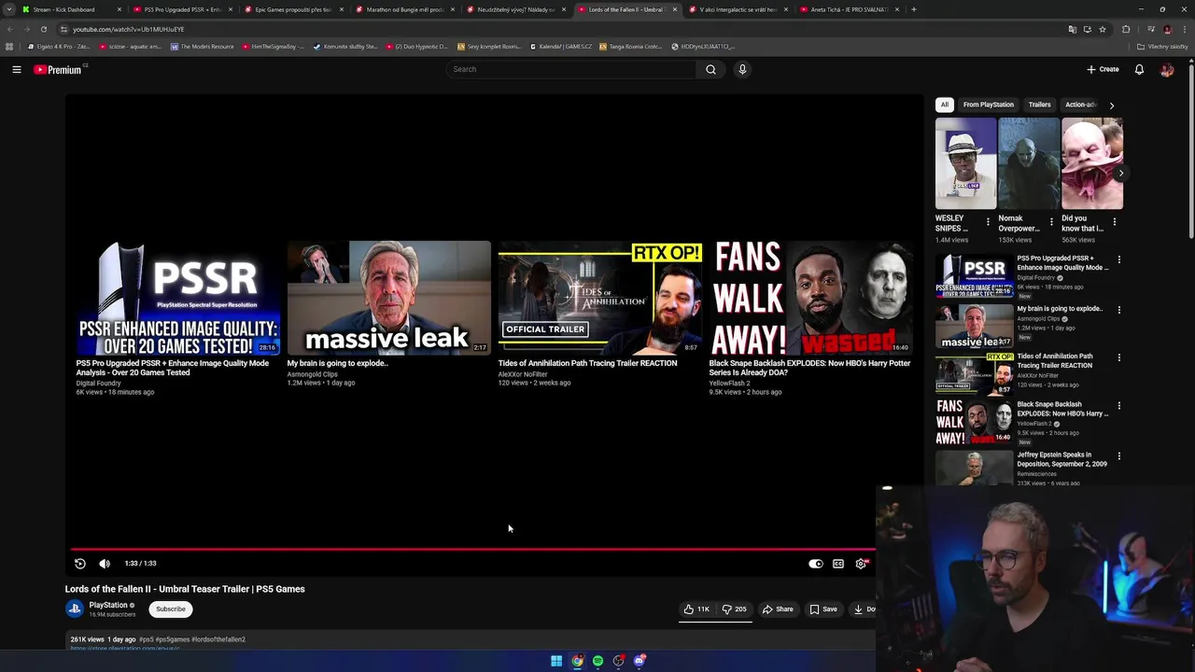This screenshot has width=1195, height=672.
Task: Open menu for sidebar My brain video
Action: tap(1119, 310)
